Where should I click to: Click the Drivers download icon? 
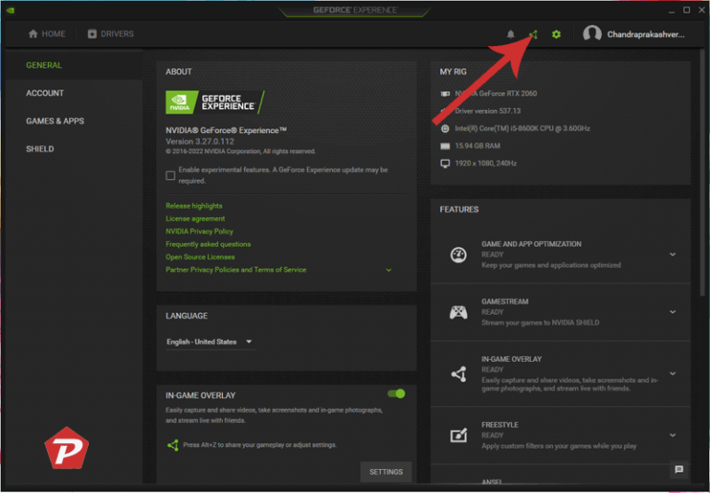[92, 34]
